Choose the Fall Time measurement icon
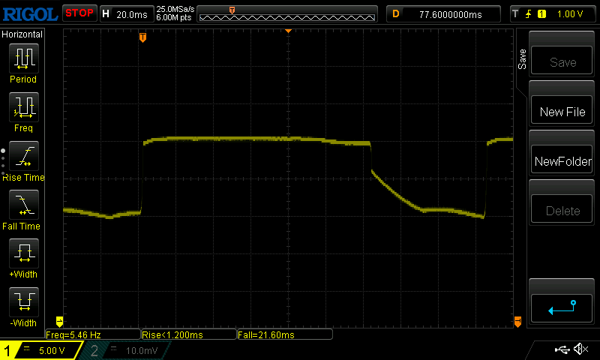 pos(23,205)
